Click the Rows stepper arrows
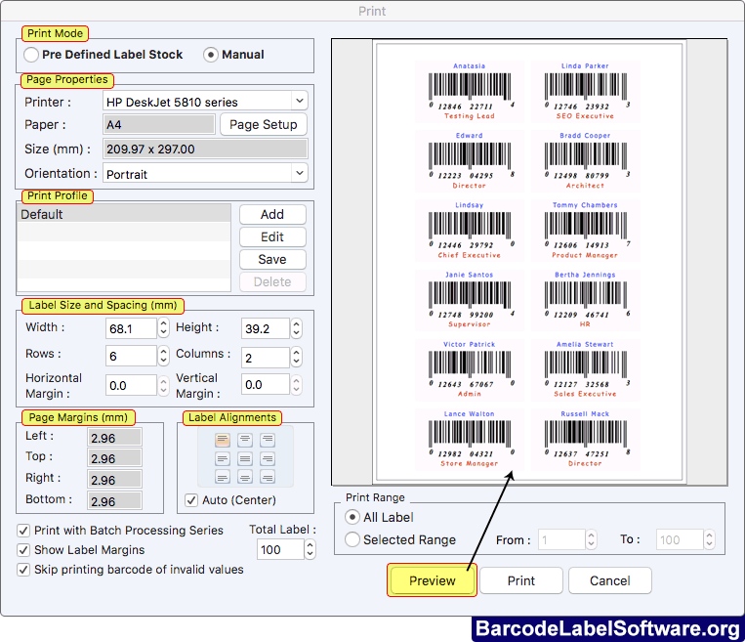Image resolution: width=745 pixels, height=642 pixels. click(163, 356)
